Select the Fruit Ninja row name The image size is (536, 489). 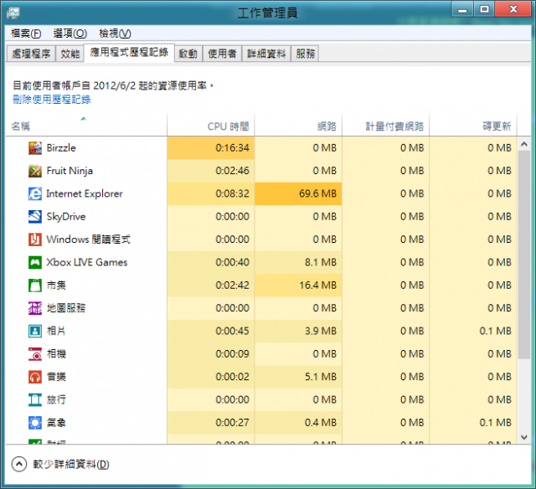click(70, 171)
